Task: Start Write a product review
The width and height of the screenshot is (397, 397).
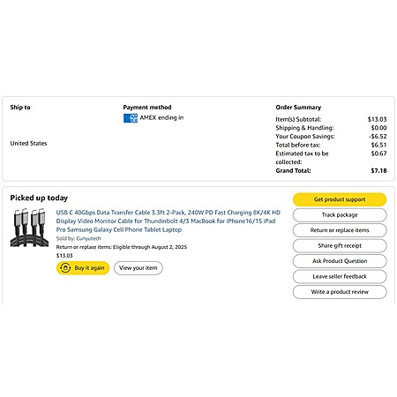Action: coord(340,292)
